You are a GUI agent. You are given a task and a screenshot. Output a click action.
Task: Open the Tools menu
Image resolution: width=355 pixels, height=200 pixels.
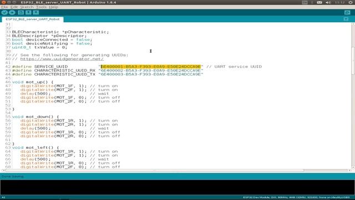[x=41, y=7]
